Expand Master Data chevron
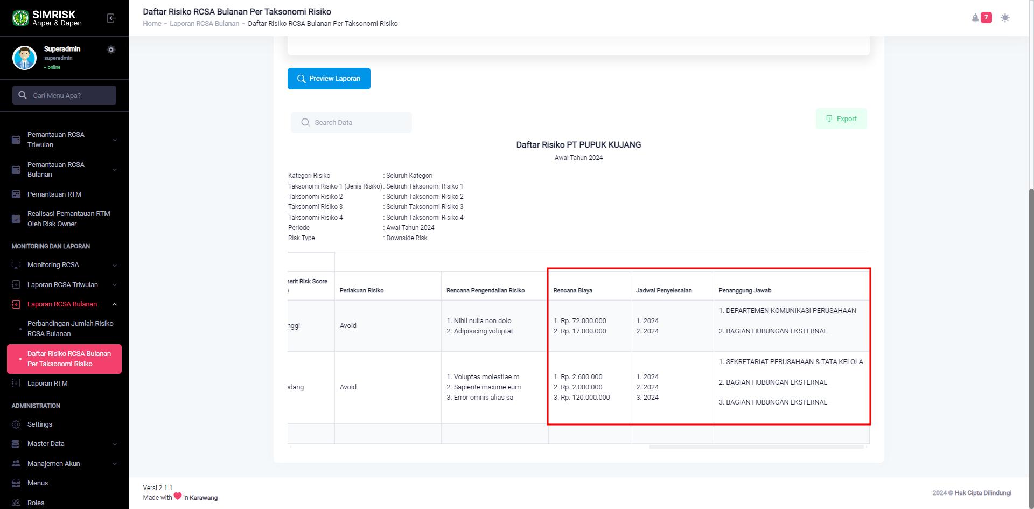Image resolution: width=1034 pixels, height=509 pixels. [x=115, y=444]
